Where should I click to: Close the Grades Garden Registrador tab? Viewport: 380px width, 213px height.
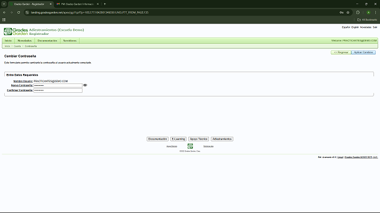[50, 4]
